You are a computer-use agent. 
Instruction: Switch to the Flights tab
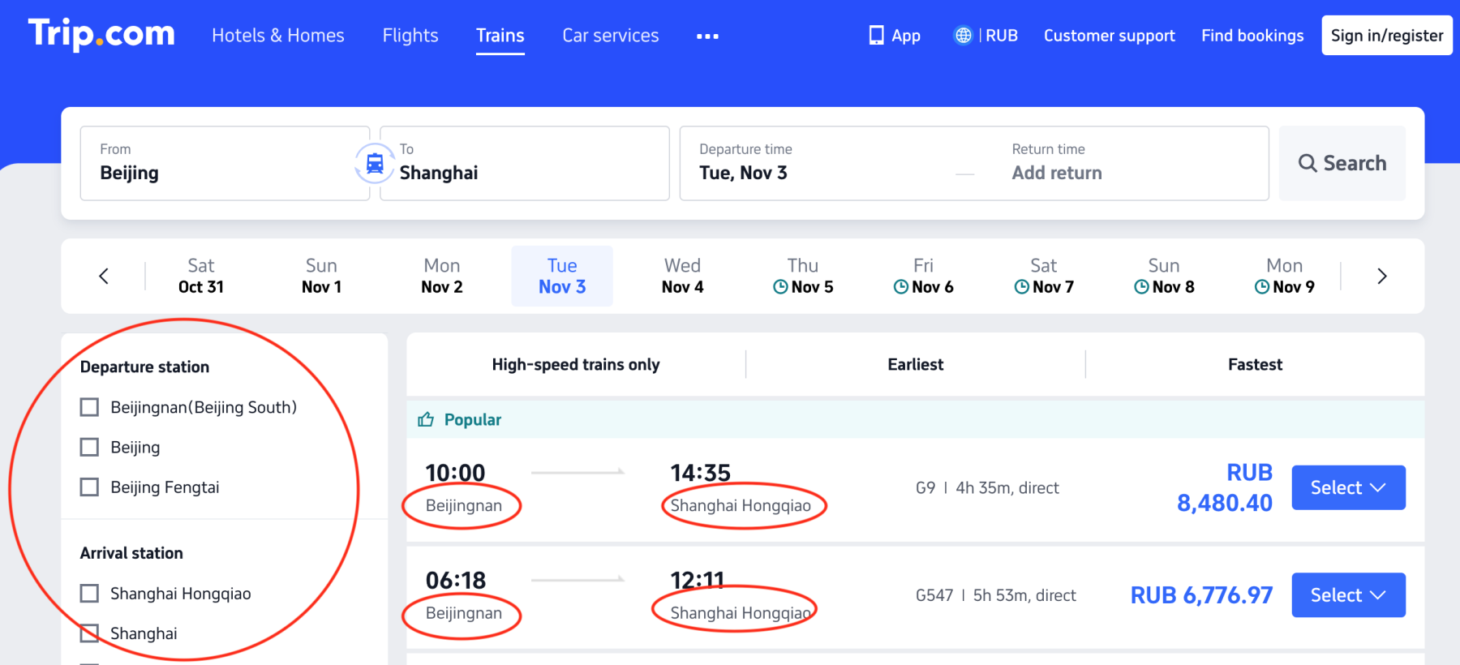coord(410,36)
